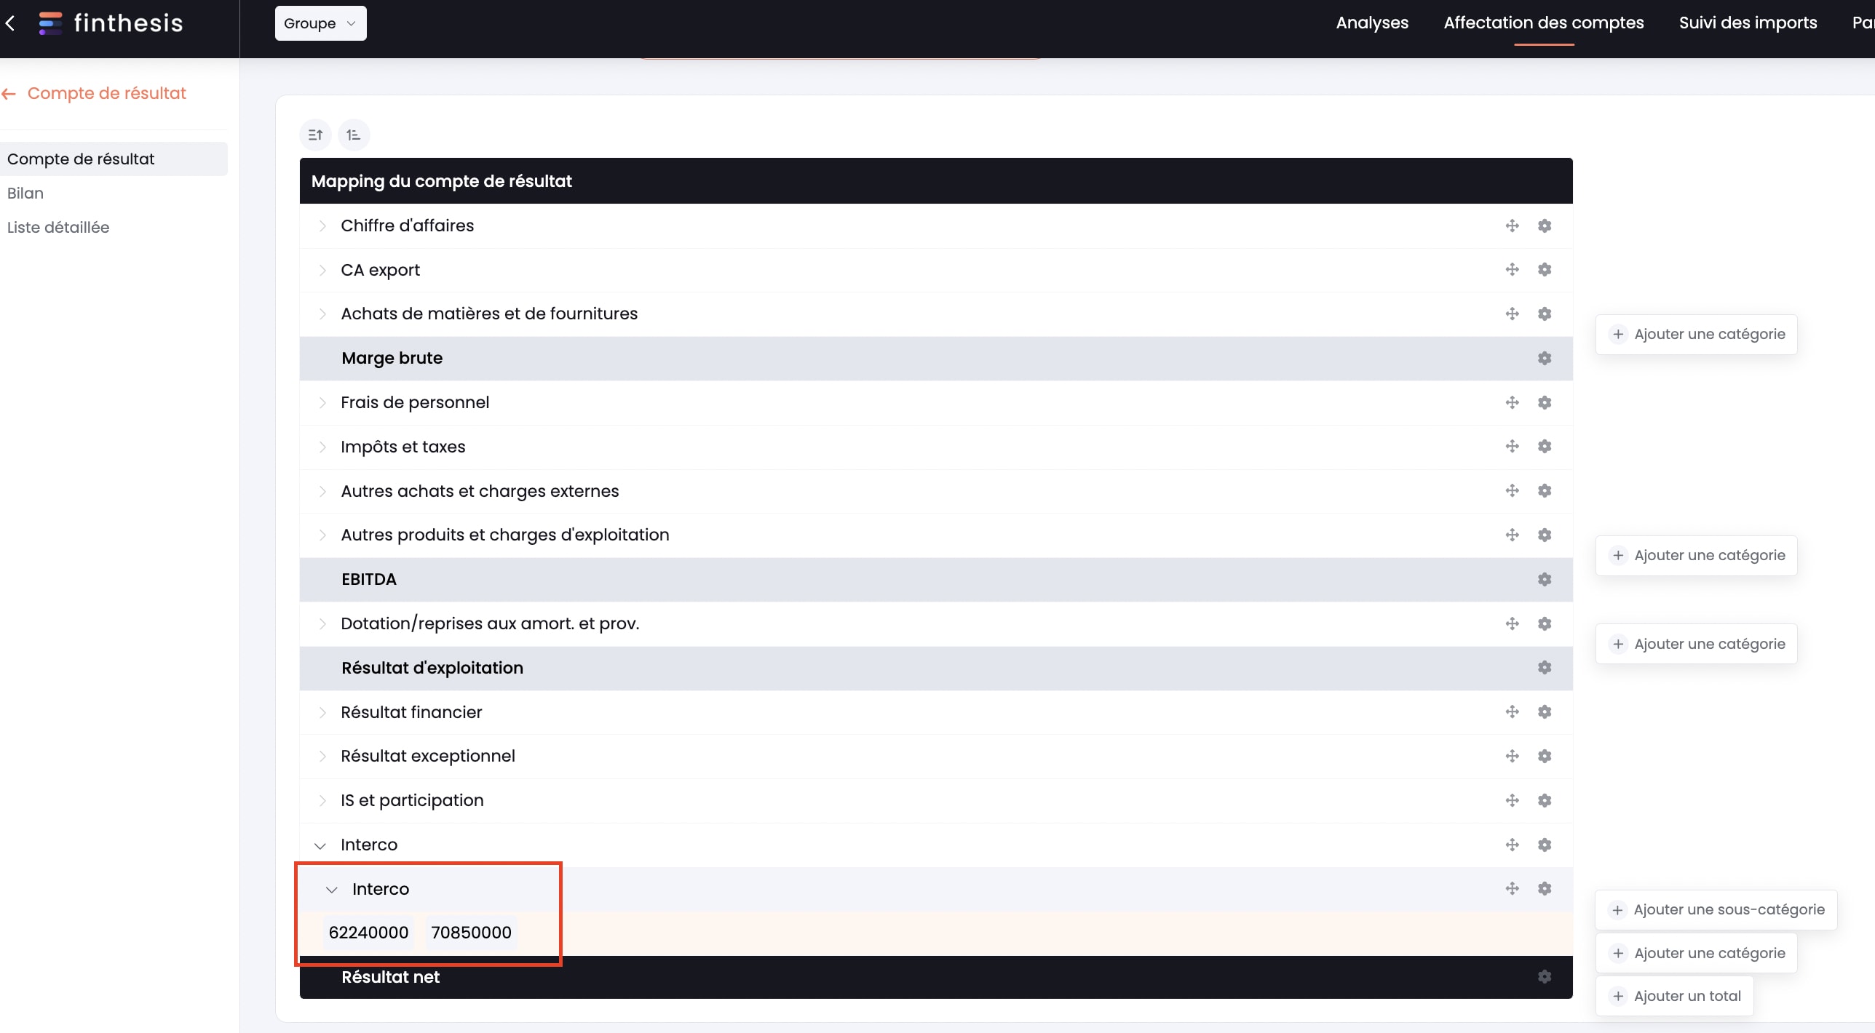Click Ajouter une catégorie beside Résultat d'exploitation
Image resolution: width=1875 pixels, height=1033 pixels.
point(1696,644)
